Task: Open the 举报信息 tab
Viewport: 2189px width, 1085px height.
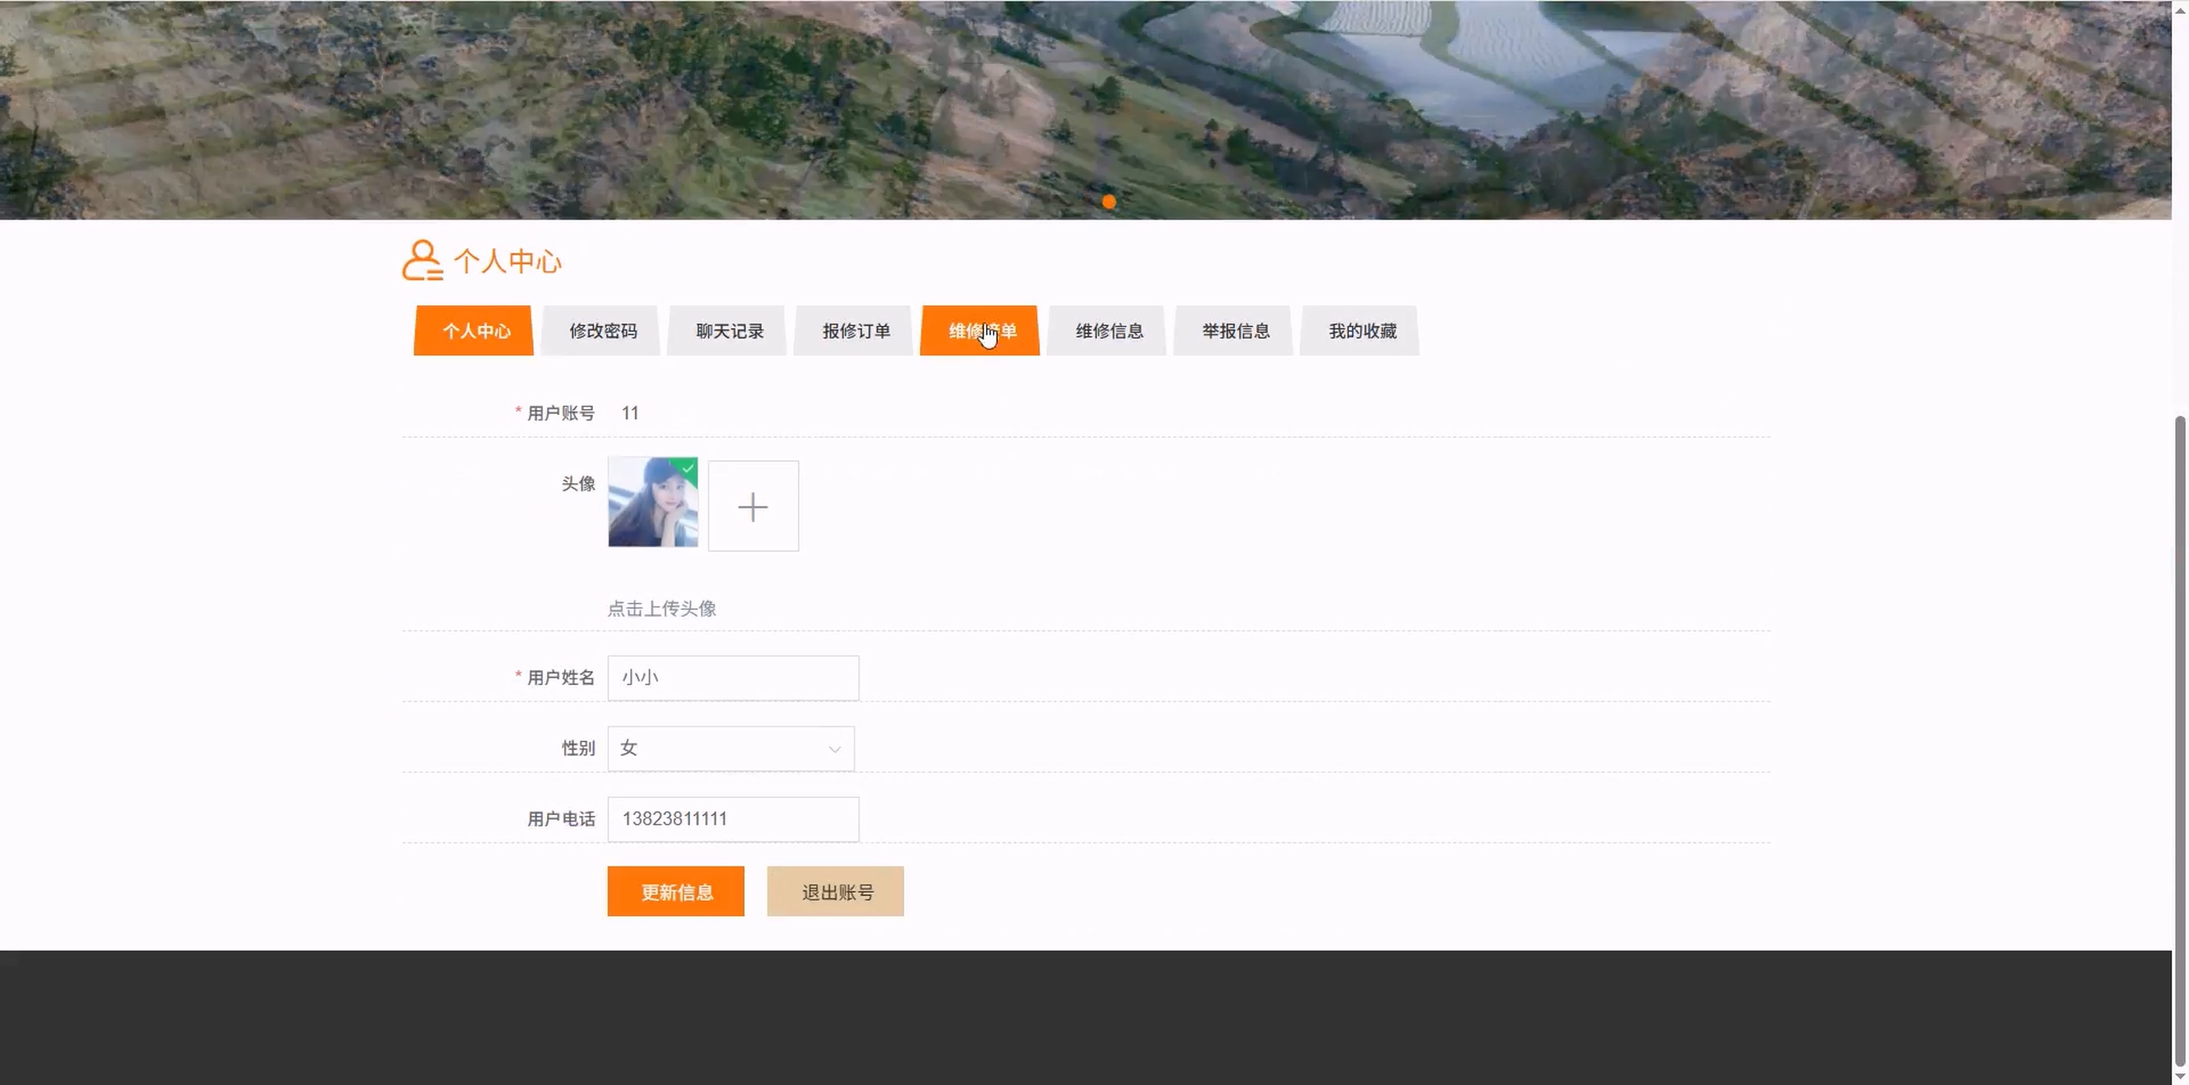Action: 1236,330
